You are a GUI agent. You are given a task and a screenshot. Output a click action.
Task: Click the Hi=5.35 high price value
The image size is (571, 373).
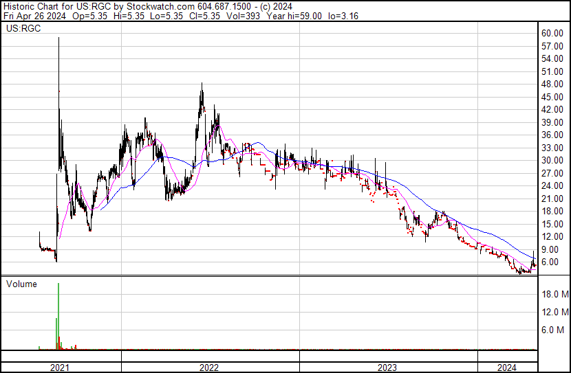coord(129,16)
